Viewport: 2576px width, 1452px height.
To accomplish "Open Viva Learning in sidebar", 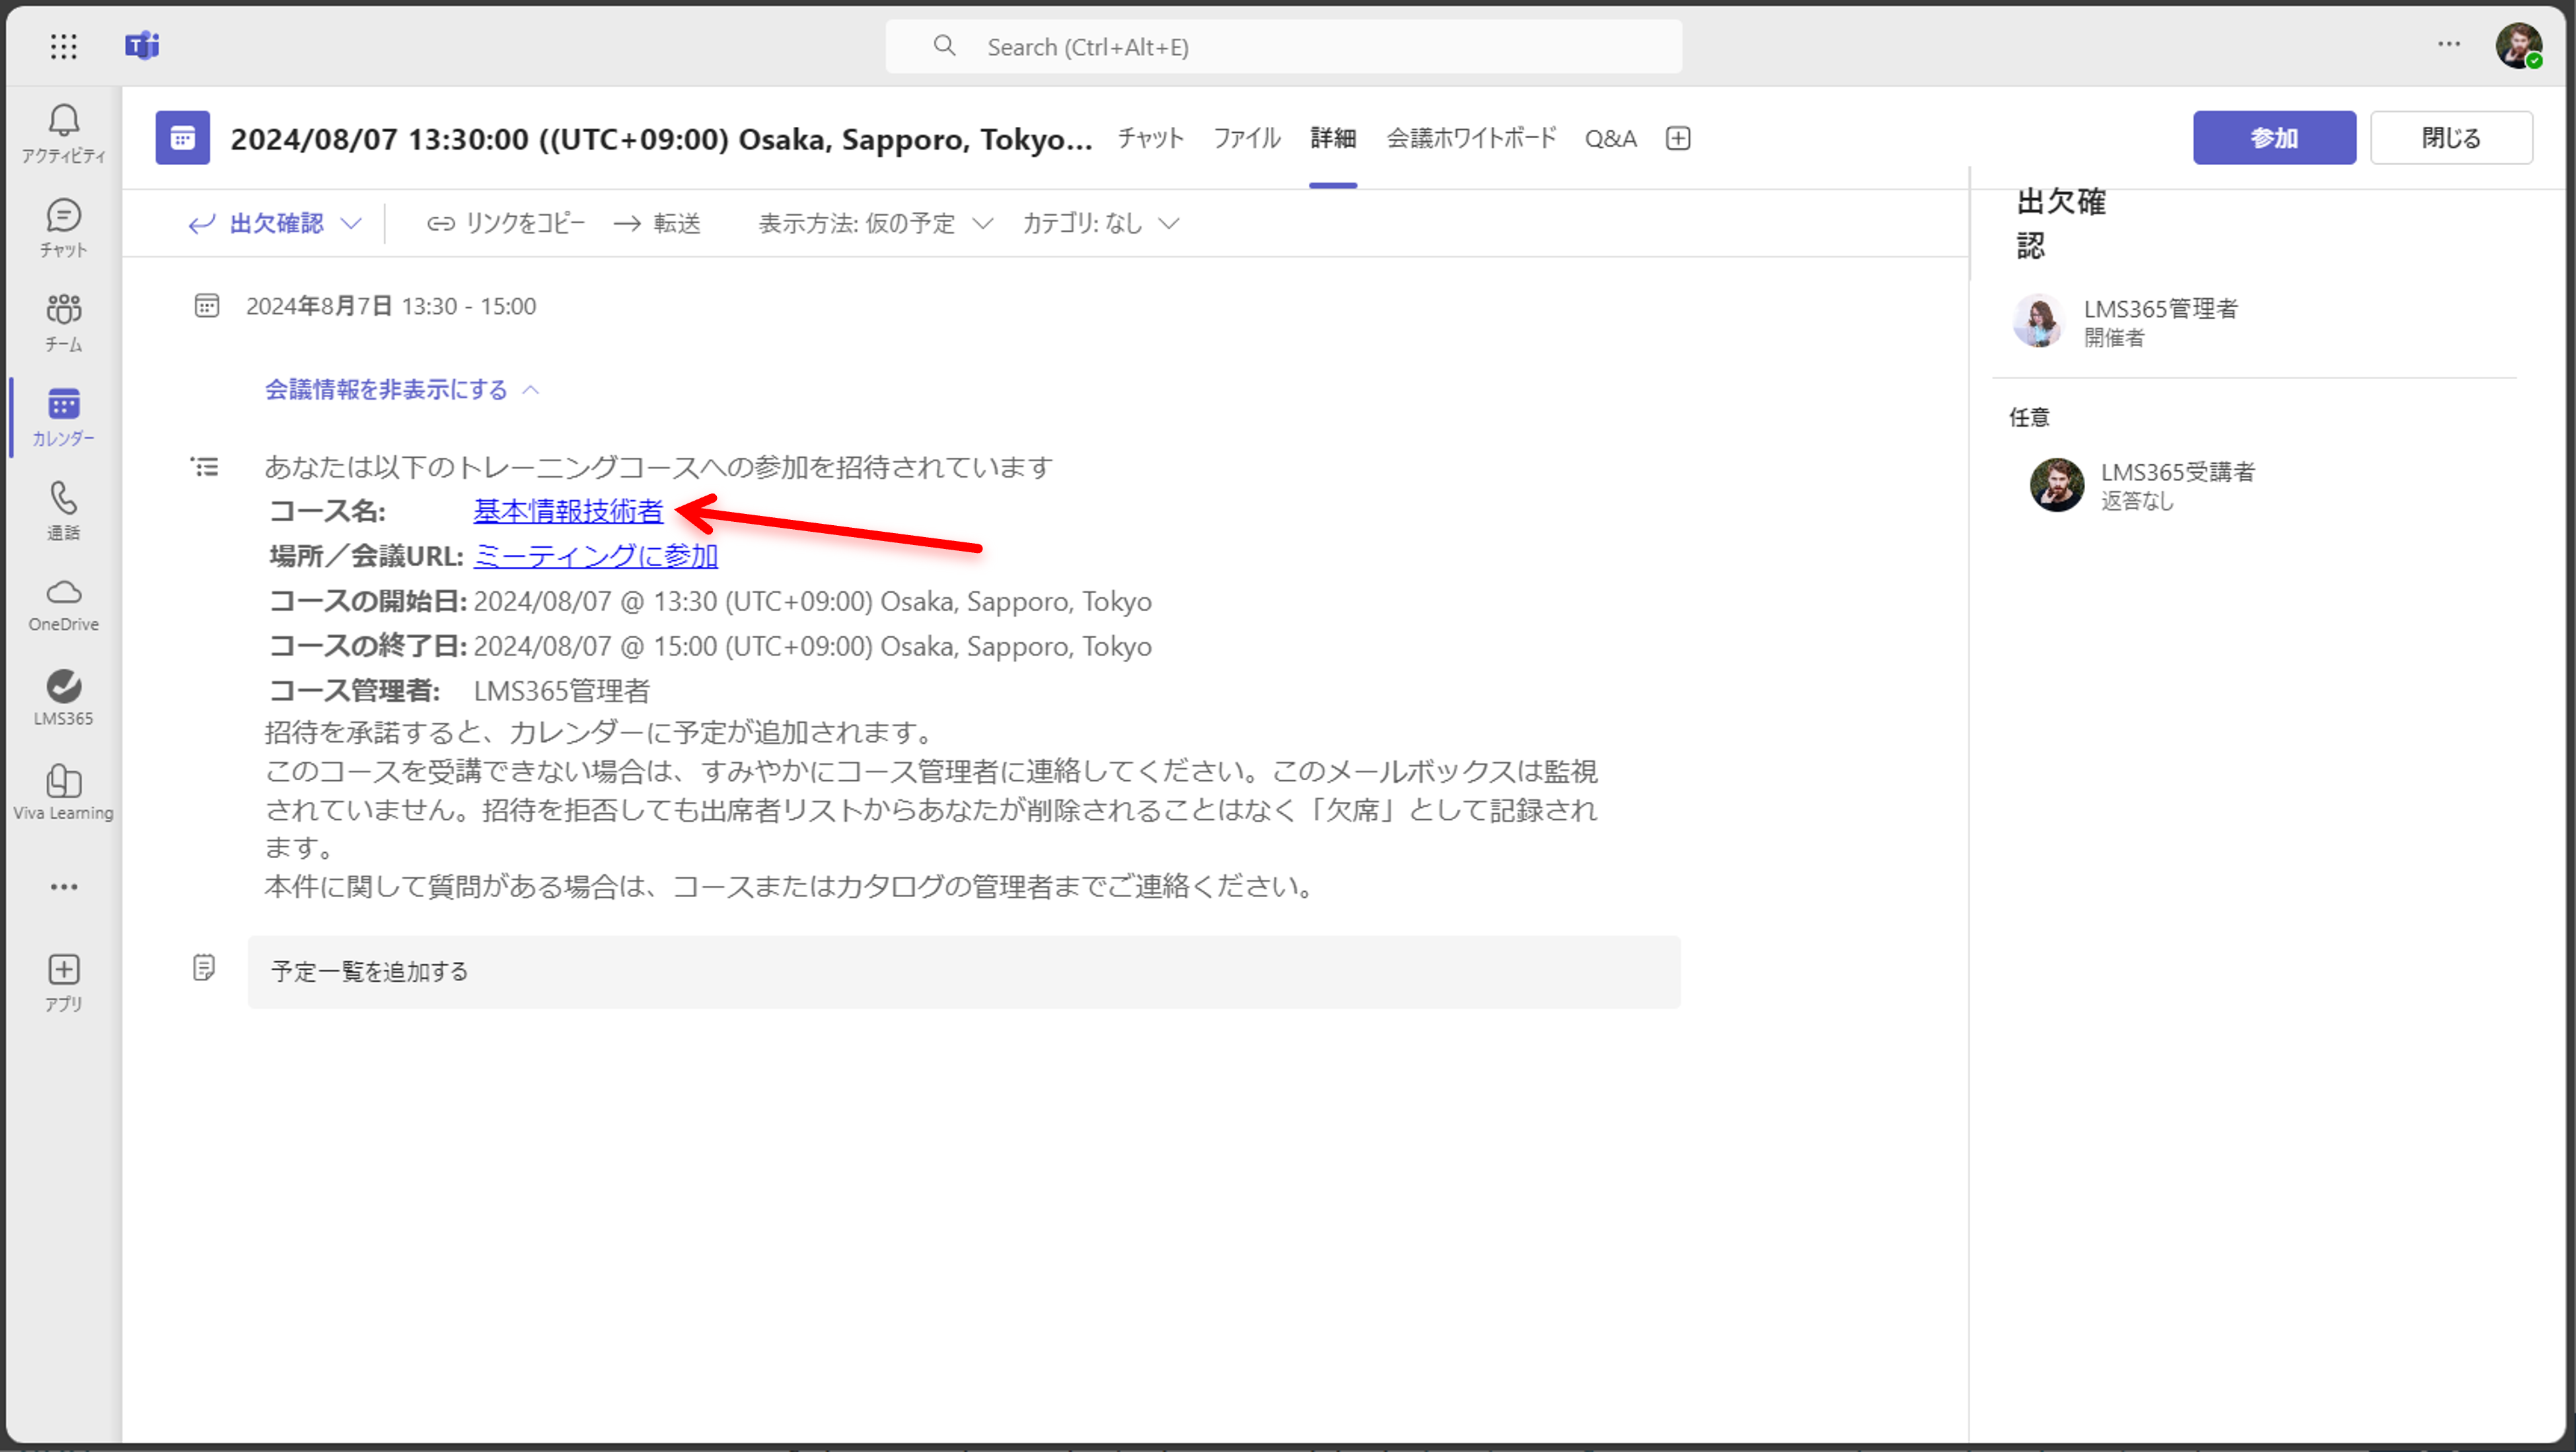I will click(x=64, y=793).
